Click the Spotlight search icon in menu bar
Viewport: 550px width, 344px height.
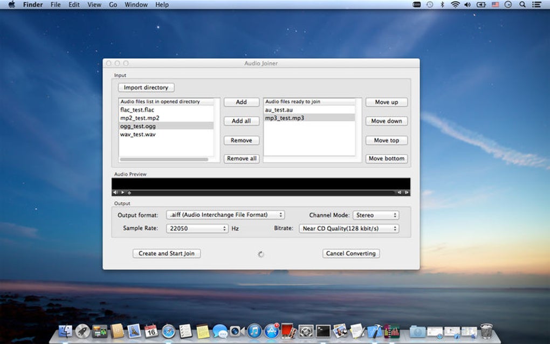522,4
